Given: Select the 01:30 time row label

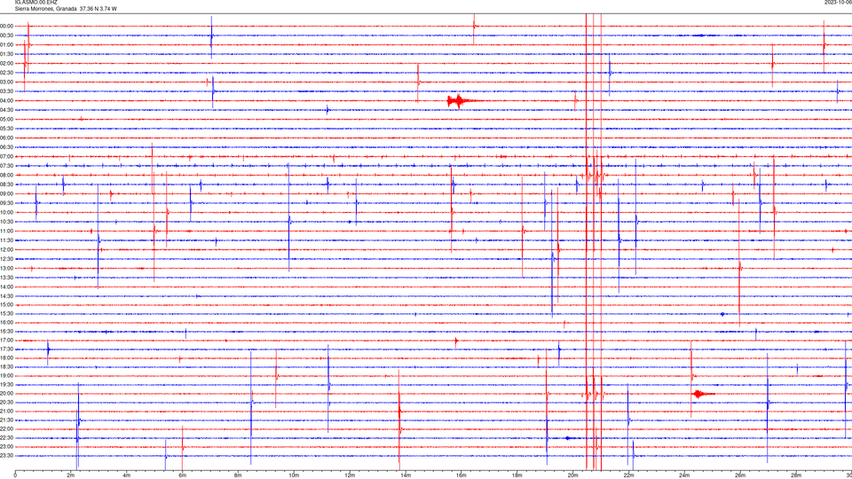Looking at the screenshot, I should [x=6, y=54].
